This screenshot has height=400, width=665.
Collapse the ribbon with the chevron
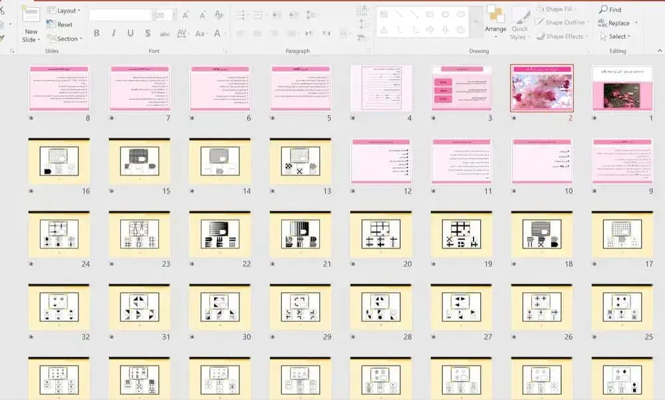tap(660, 50)
